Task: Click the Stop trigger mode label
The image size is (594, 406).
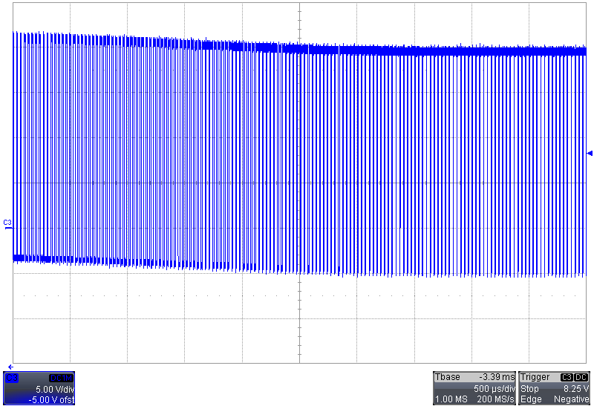Action: (x=529, y=389)
